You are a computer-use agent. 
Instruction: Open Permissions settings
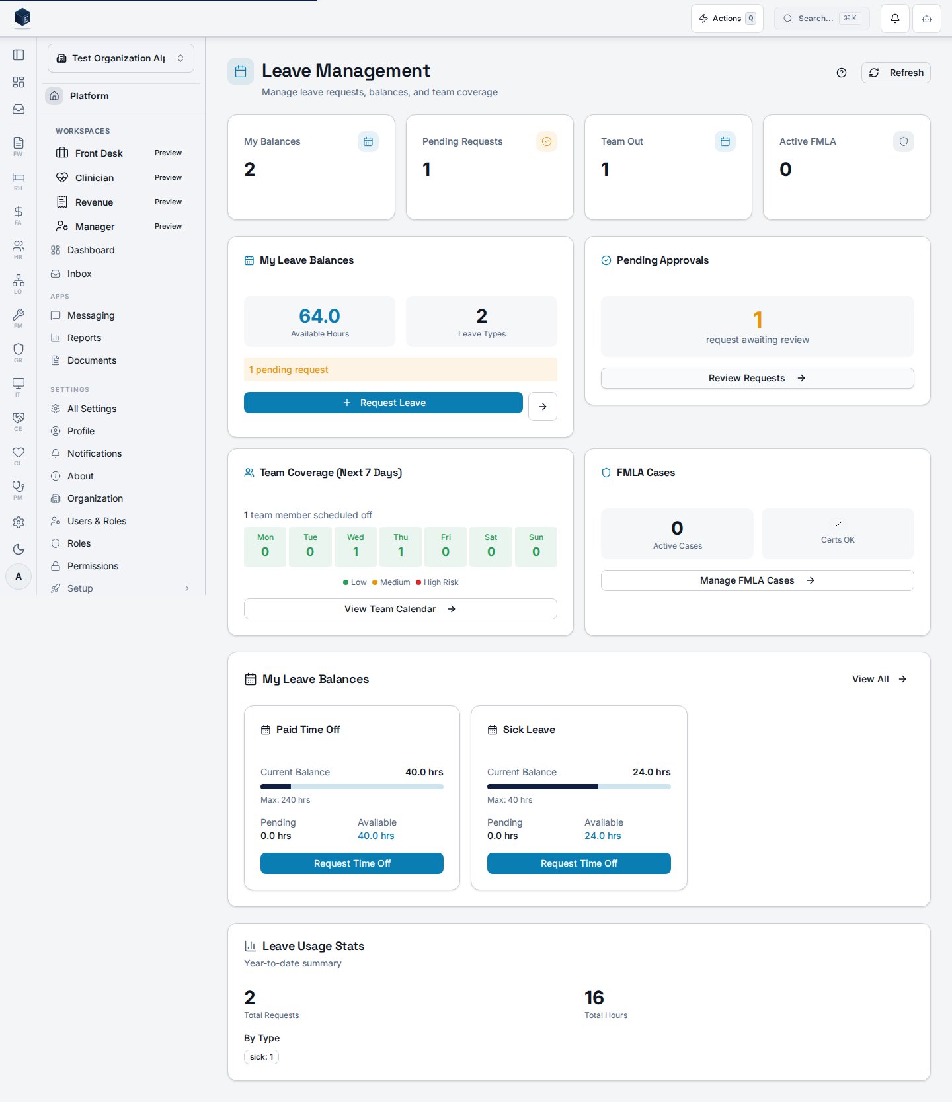click(x=121, y=566)
